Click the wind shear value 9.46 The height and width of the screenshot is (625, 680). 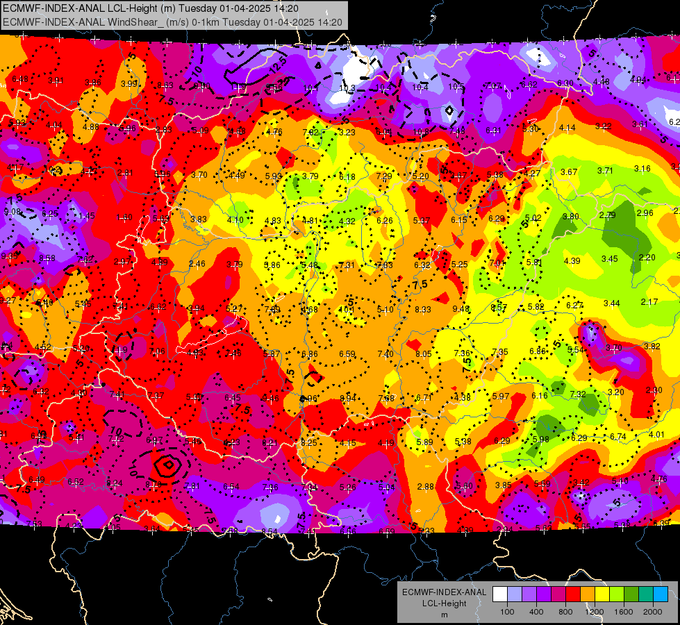[271, 398]
